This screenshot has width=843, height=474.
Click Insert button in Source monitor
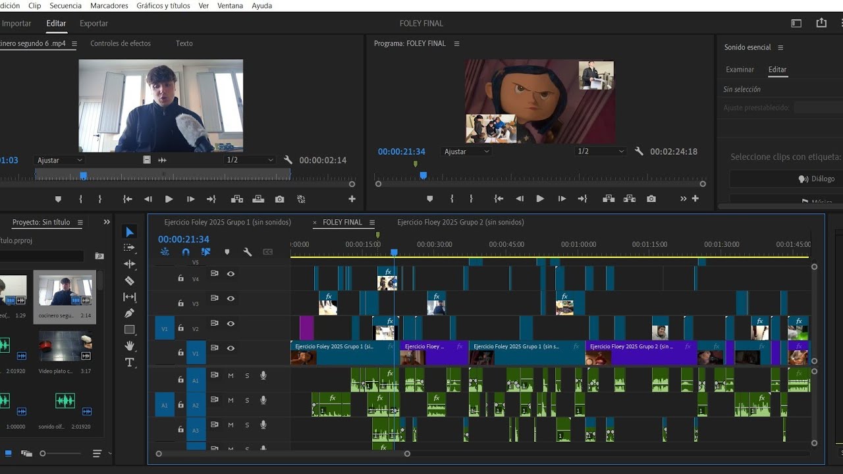(237, 199)
